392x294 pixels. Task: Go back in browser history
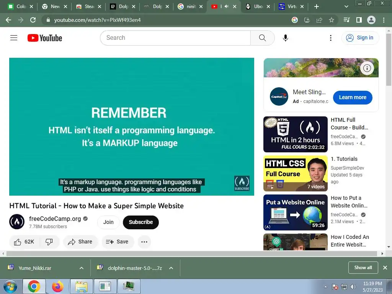tap(8, 20)
